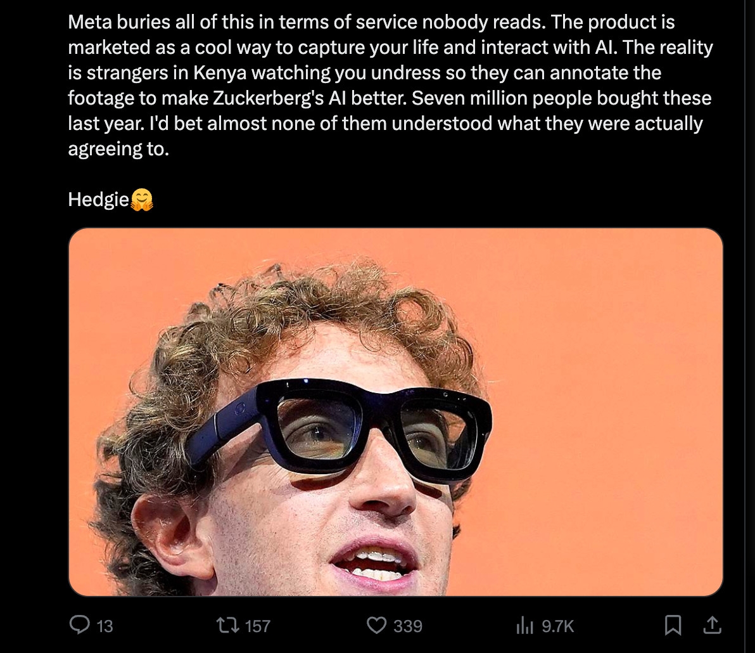Screen dimensions: 755x653
Task: Open the attached photo of man wearing glasses
Action: pyautogui.click(x=396, y=412)
